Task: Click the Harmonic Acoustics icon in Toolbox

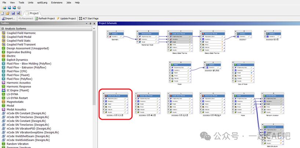Action: click(x=3, y=83)
